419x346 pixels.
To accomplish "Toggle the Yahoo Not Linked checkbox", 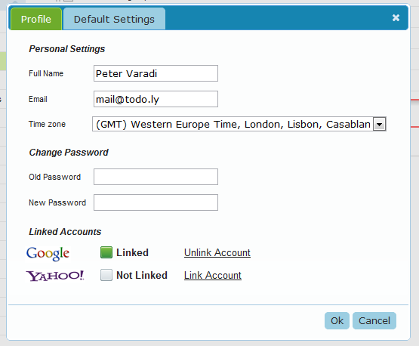I will 106,275.
